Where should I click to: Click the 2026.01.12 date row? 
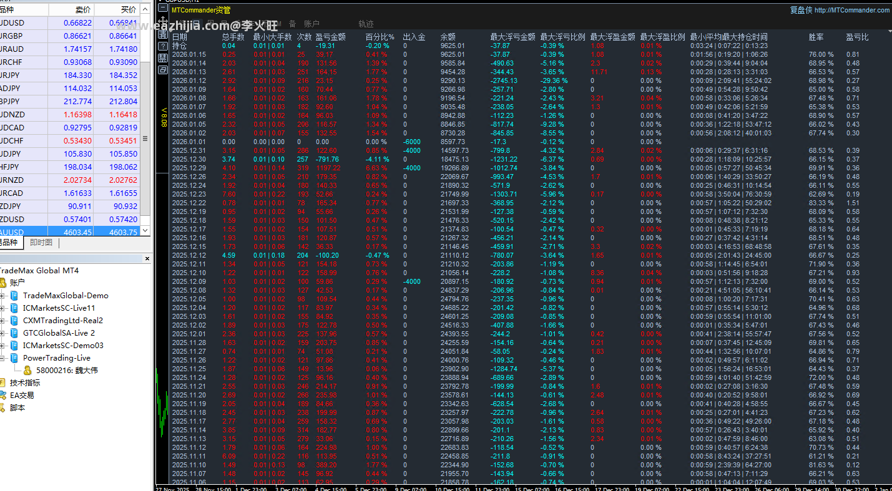(x=189, y=80)
